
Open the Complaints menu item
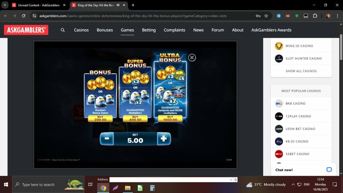point(174,30)
